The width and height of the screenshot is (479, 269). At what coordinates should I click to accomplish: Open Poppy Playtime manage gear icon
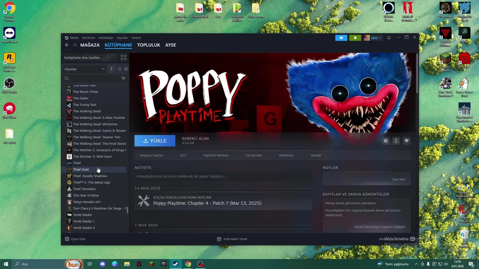coord(385,141)
